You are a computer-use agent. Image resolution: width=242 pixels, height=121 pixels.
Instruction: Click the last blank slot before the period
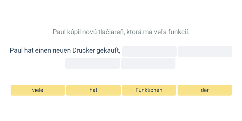coord(148,63)
